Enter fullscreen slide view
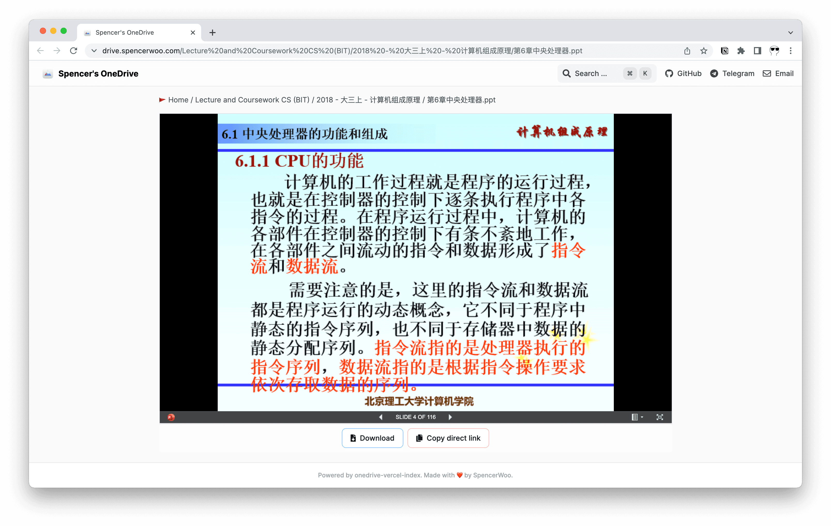 660,417
